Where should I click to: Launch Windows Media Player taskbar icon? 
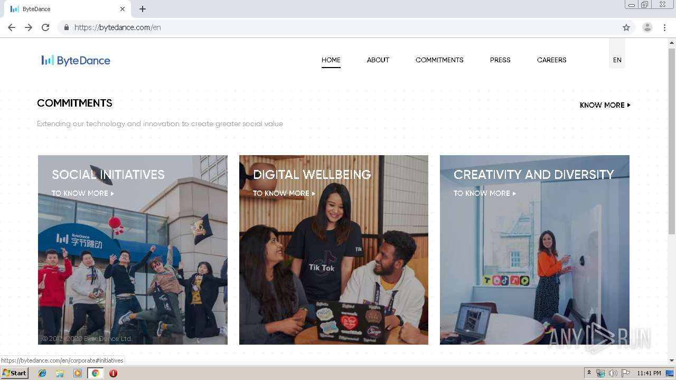point(78,373)
